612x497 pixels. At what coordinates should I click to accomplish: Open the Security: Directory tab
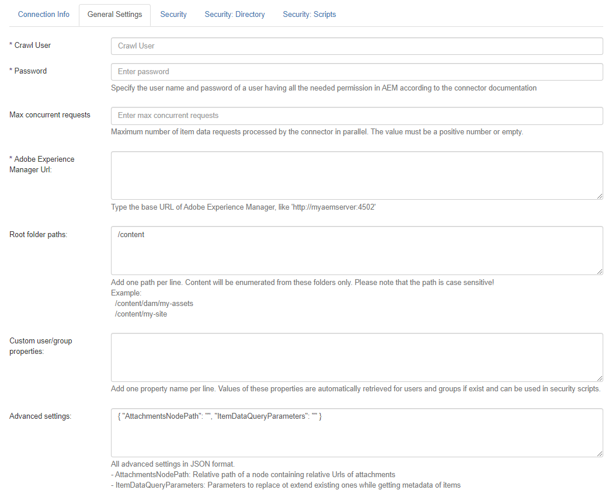click(x=235, y=15)
